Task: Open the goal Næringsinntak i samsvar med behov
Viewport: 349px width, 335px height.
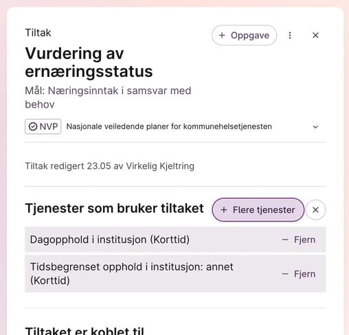Action: (x=108, y=97)
